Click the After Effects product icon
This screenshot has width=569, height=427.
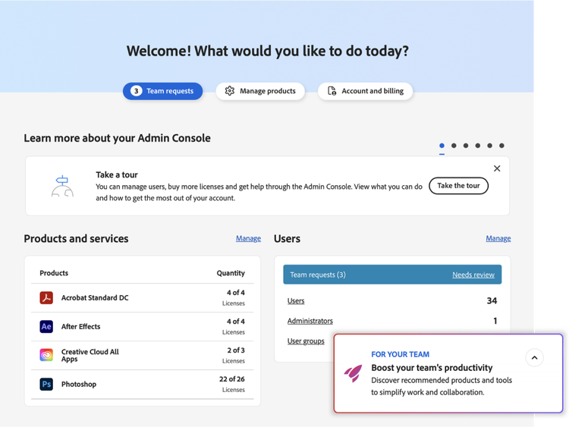pyautogui.click(x=46, y=327)
